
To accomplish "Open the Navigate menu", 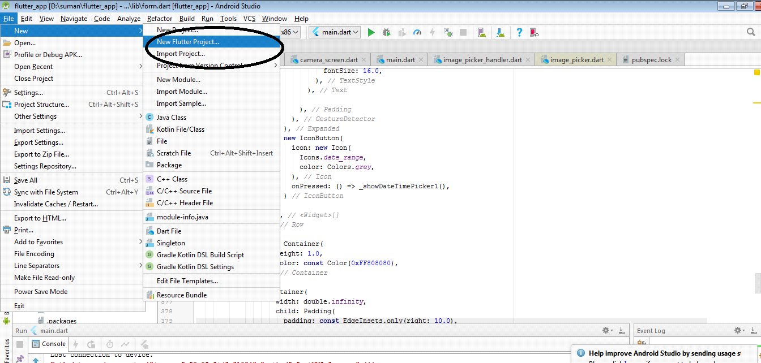I will [74, 19].
